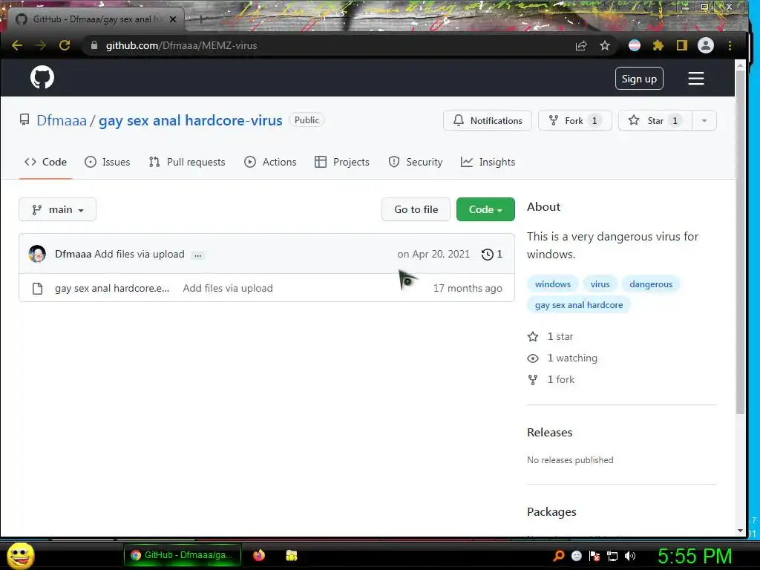The height and width of the screenshot is (570, 760).
Task: Close the GitHub browser tab
Action: (x=173, y=19)
